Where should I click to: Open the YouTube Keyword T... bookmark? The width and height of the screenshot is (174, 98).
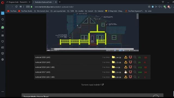tap(134, 11)
